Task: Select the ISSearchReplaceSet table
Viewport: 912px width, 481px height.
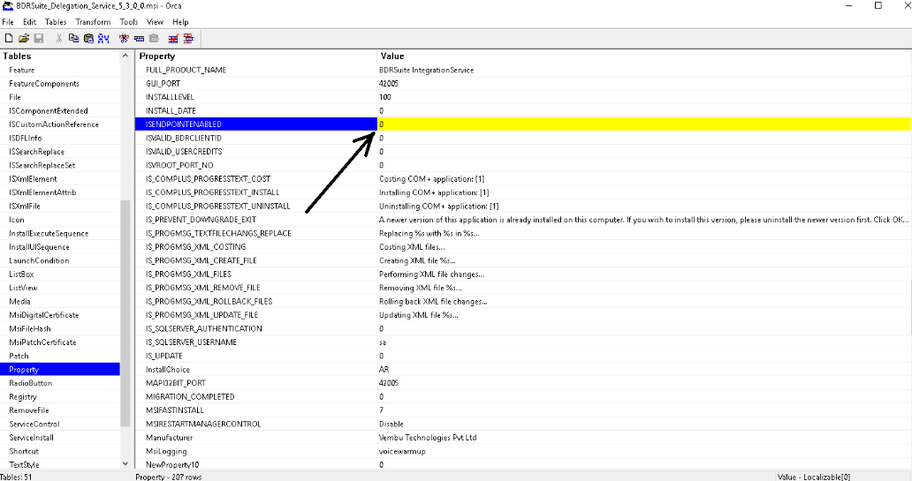Action: (x=42, y=165)
